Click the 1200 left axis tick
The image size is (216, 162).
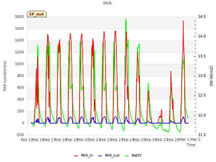click(20, 52)
